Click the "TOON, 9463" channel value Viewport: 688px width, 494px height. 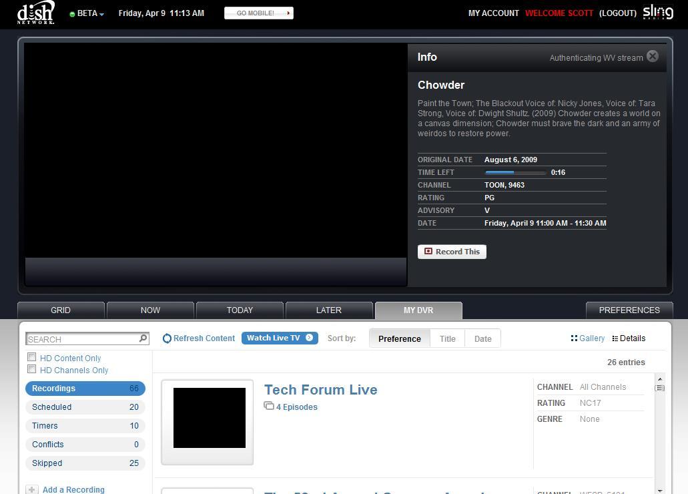click(x=504, y=186)
